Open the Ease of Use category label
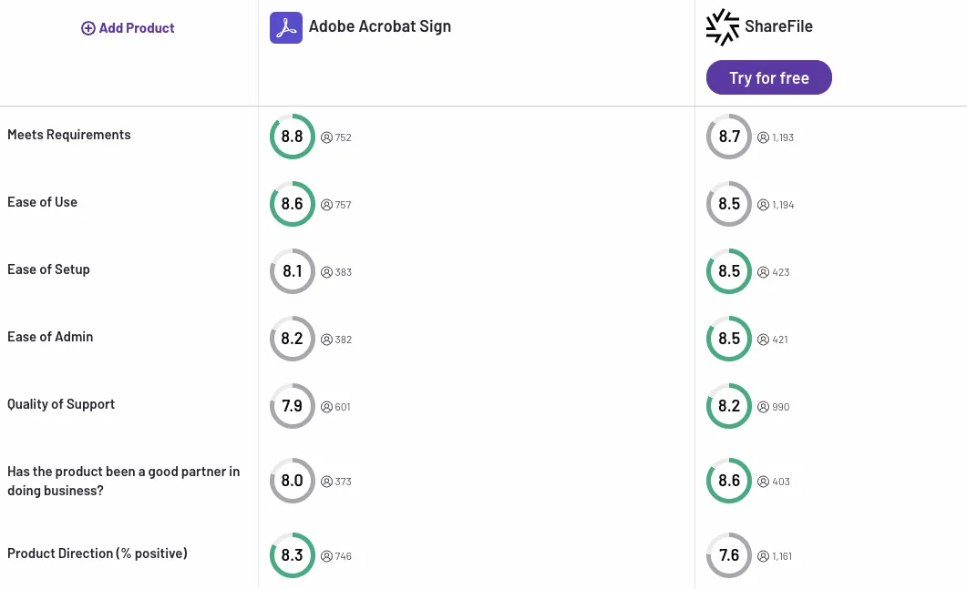967x589 pixels. [42, 201]
